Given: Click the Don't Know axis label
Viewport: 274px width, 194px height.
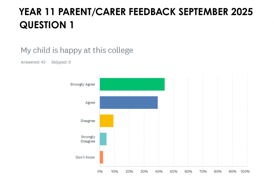Looking at the screenshot, I should (85, 157).
